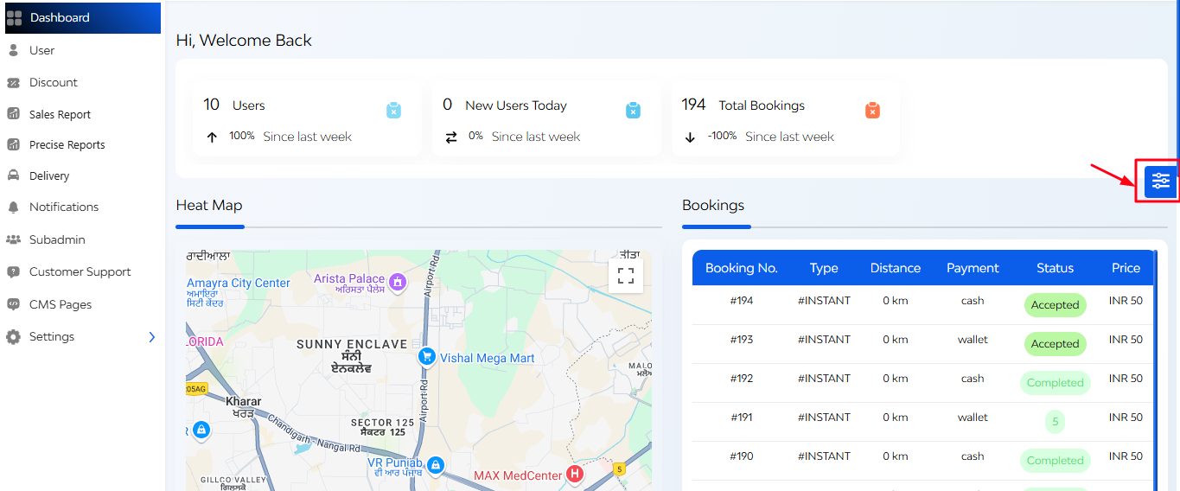Image resolution: width=1180 pixels, height=491 pixels.
Task: Click the Arista Palace map marker
Action: [x=397, y=282]
